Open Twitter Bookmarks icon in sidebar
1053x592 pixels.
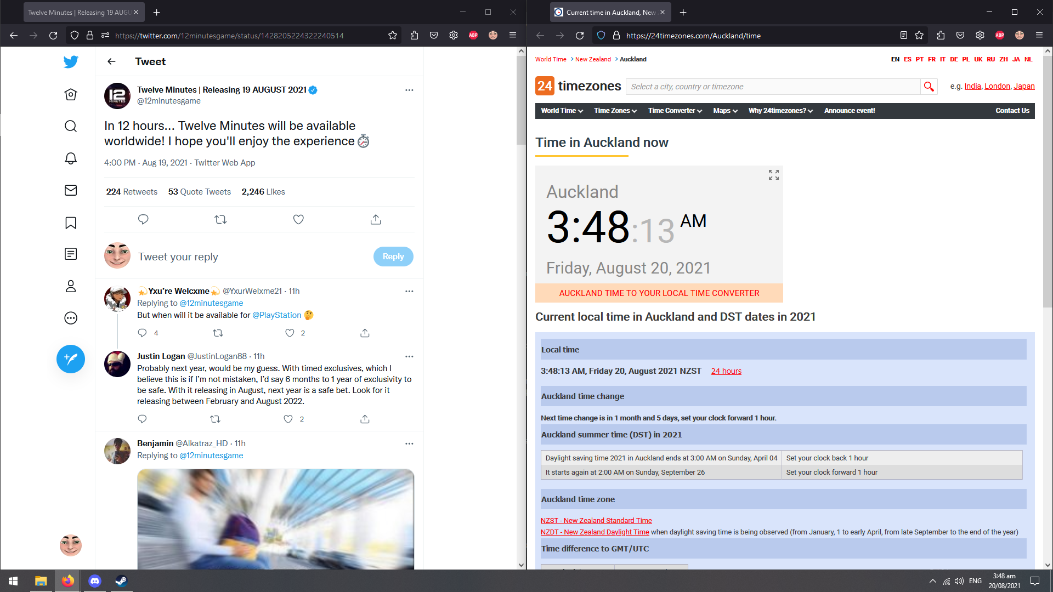71,223
